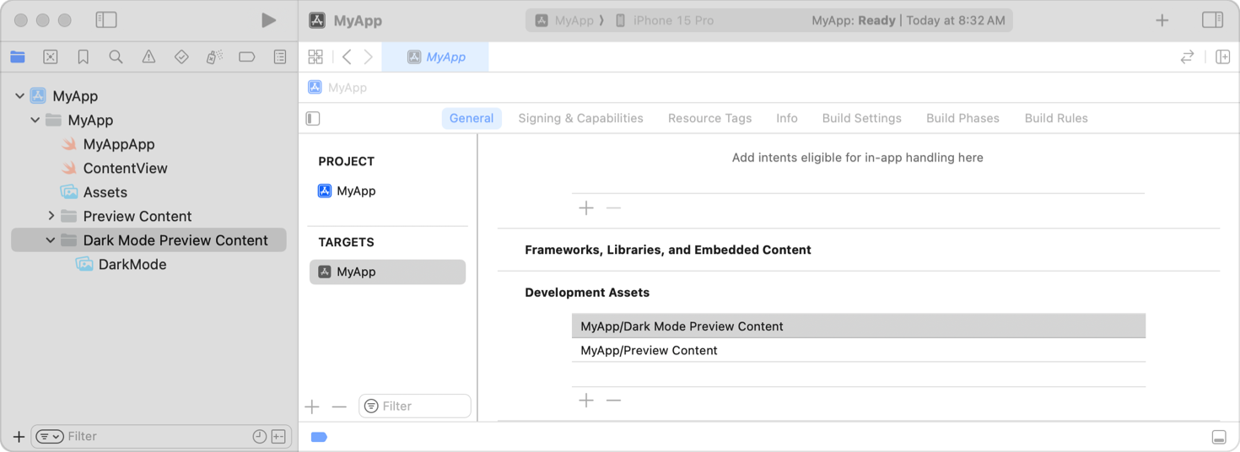Toggle the left navigator sidebar

click(x=106, y=20)
